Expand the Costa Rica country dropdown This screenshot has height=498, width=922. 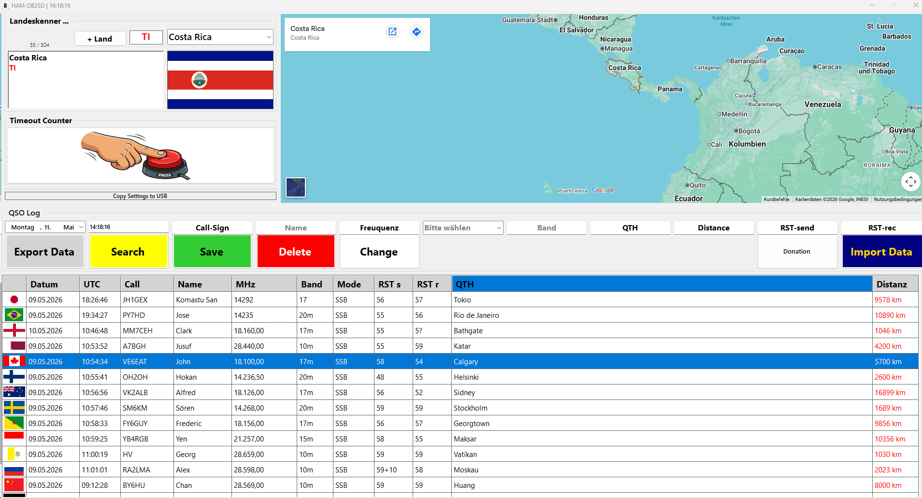coord(269,37)
